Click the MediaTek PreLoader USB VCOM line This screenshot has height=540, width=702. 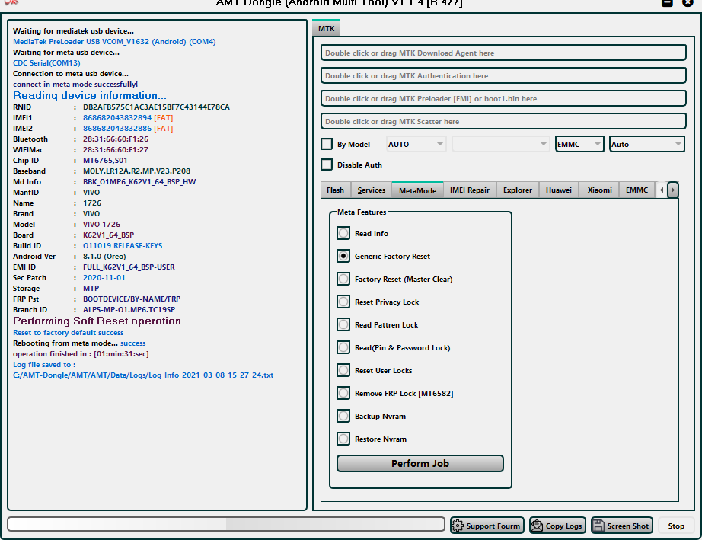[x=114, y=42]
